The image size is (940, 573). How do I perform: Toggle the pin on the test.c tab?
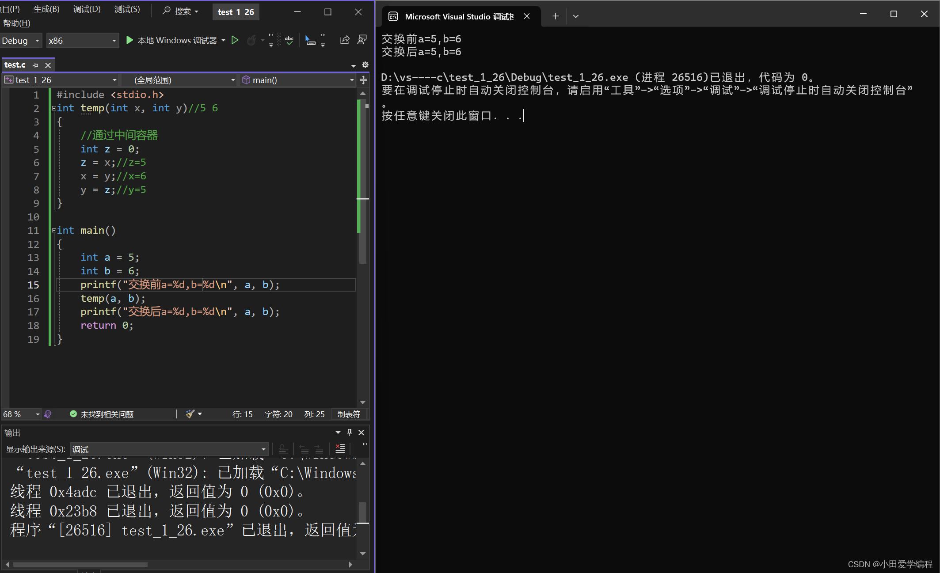point(36,65)
